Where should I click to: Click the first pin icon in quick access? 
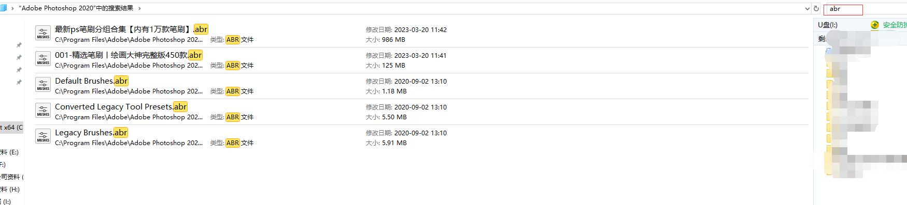19,45
